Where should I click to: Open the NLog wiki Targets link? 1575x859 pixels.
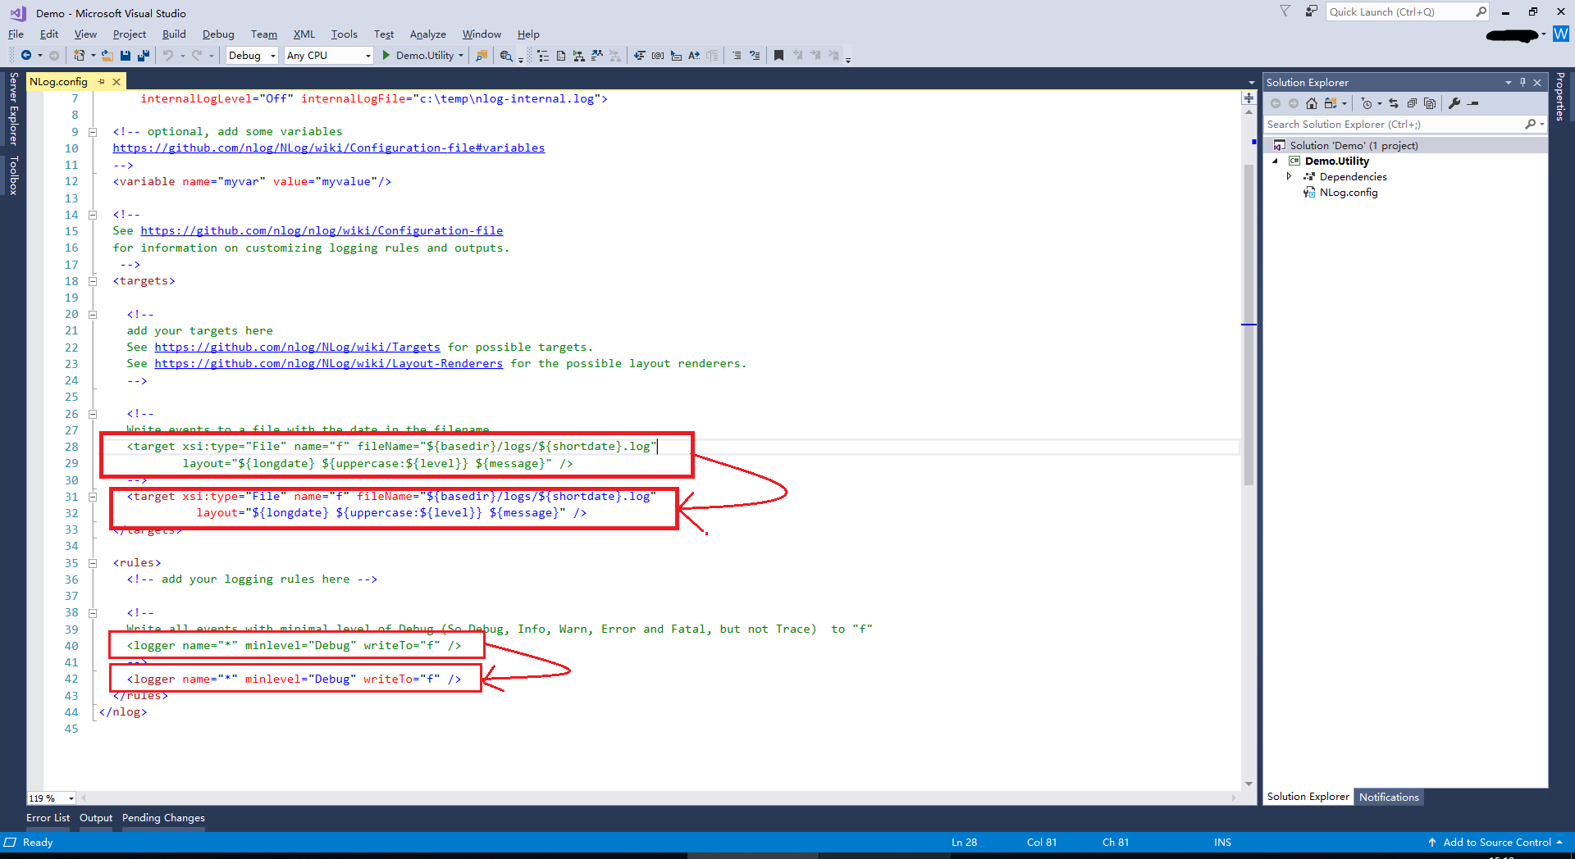point(298,348)
